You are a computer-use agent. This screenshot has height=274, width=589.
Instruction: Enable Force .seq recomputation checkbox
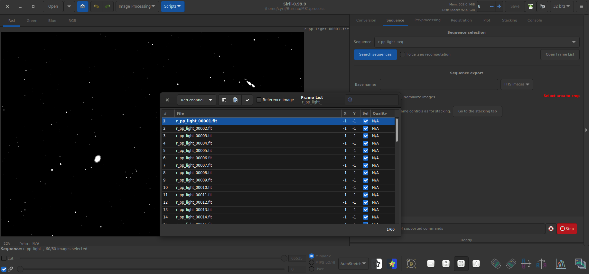[403, 55]
